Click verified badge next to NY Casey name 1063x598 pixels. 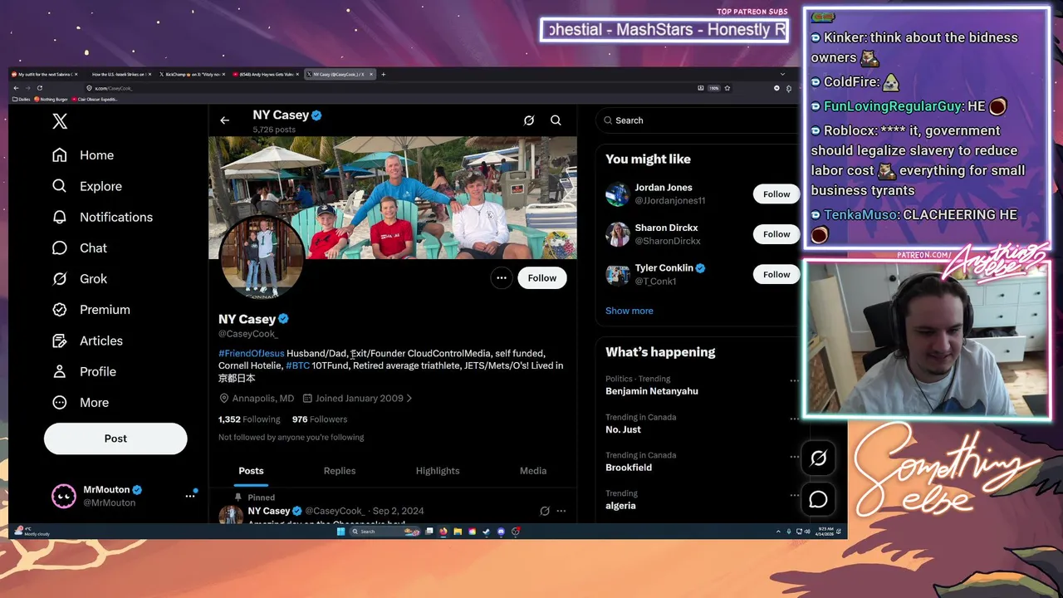(283, 319)
